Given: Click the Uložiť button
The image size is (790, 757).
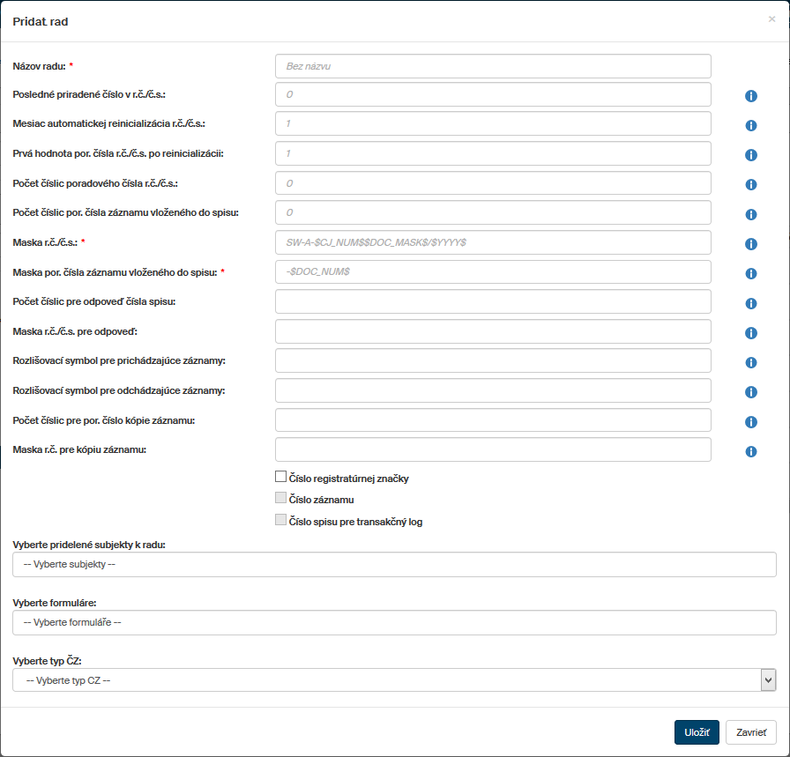Looking at the screenshot, I should pyautogui.click(x=697, y=732).
